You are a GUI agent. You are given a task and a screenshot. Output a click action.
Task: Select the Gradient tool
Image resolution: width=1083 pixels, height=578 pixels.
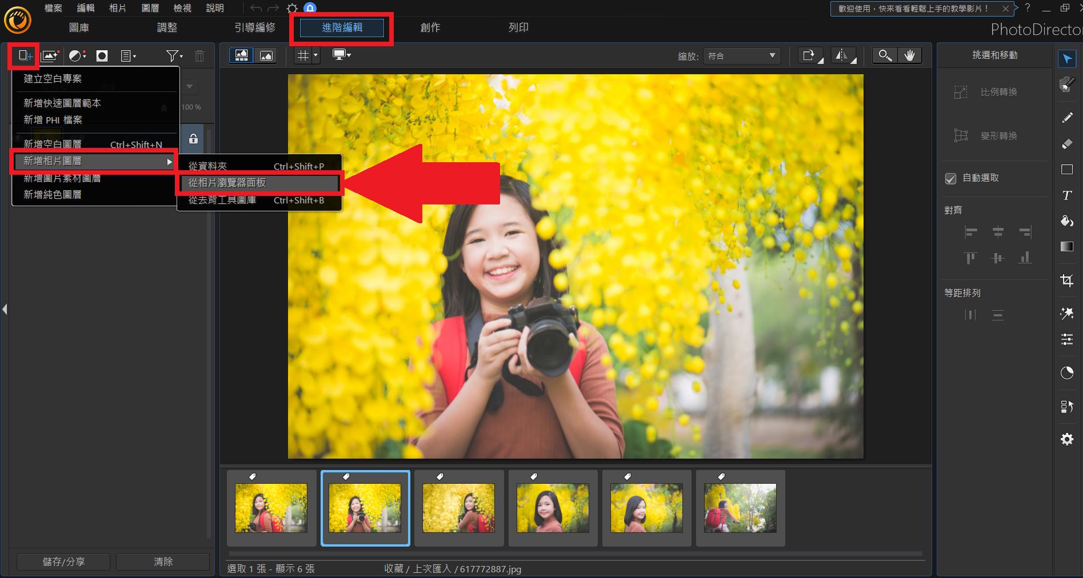pyautogui.click(x=1066, y=247)
